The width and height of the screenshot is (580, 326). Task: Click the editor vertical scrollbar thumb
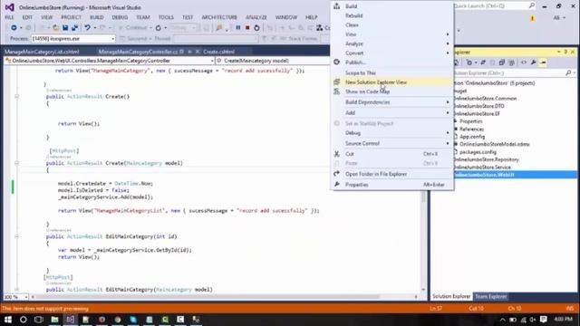pyautogui.click(x=423, y=196)
